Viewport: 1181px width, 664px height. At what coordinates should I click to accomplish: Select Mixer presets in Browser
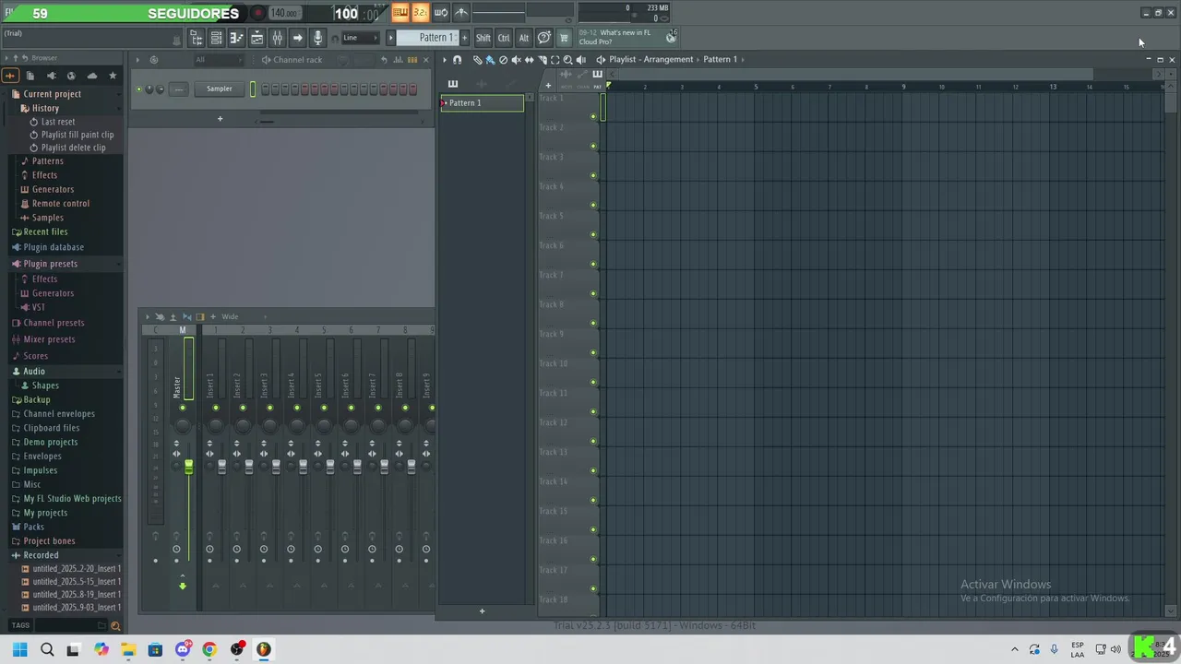click(49, 339)
